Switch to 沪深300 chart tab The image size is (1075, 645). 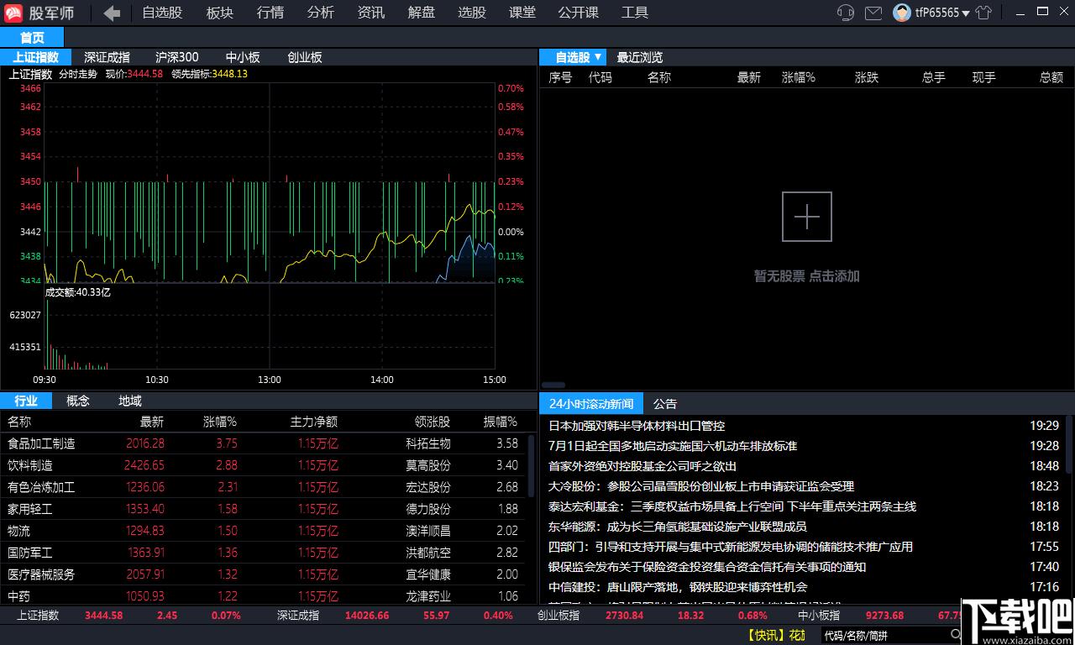tap(177, 57)
